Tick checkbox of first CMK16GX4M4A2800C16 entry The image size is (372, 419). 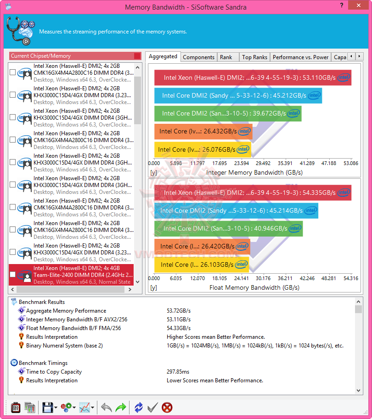(12, 72)
